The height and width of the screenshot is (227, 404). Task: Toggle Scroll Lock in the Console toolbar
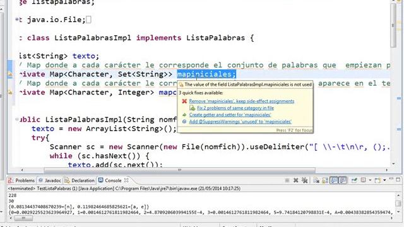[325, 181]
